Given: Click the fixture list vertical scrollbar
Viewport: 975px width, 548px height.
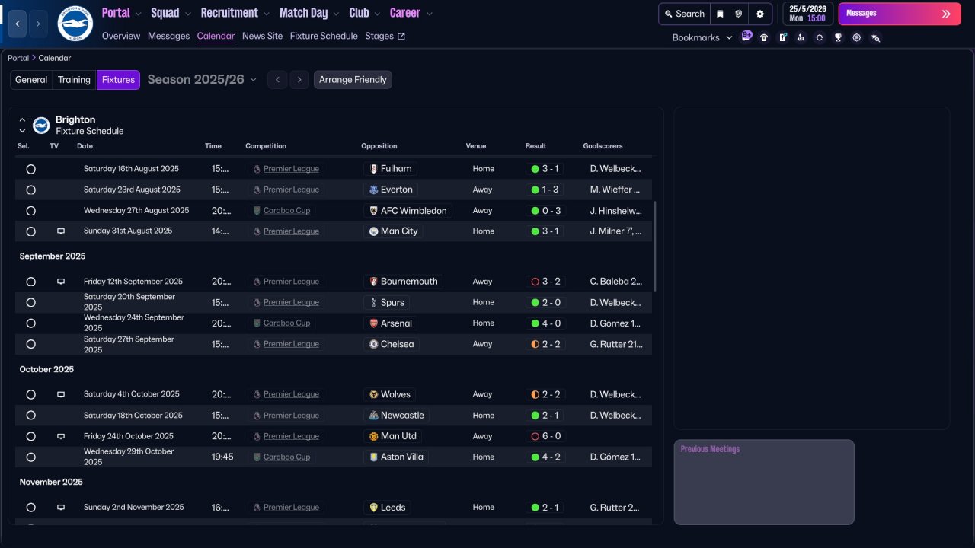Looking at the screenshot, I should 654,246.
